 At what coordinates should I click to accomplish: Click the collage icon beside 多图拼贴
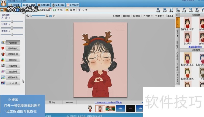pos(3,66)
